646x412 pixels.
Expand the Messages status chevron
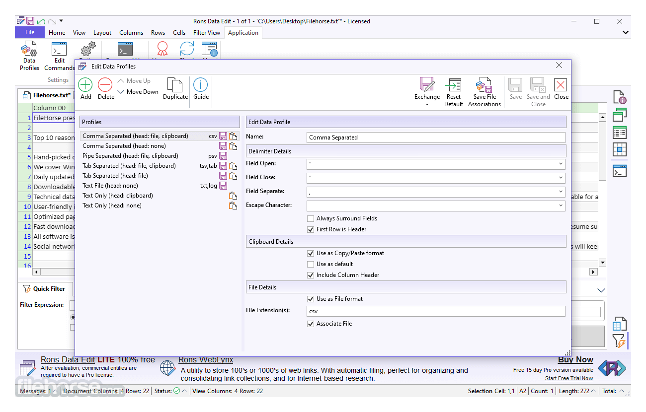55,391
